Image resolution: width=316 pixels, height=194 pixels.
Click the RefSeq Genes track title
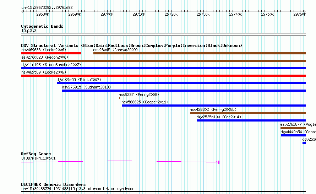click(x=36, y=154)
